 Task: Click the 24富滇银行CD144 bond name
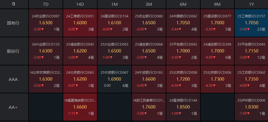click(183, 100)
